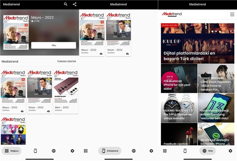Tap the Mediatrend logo on the Web screen
Screen dimensions: 237x161
coord(172,14)
